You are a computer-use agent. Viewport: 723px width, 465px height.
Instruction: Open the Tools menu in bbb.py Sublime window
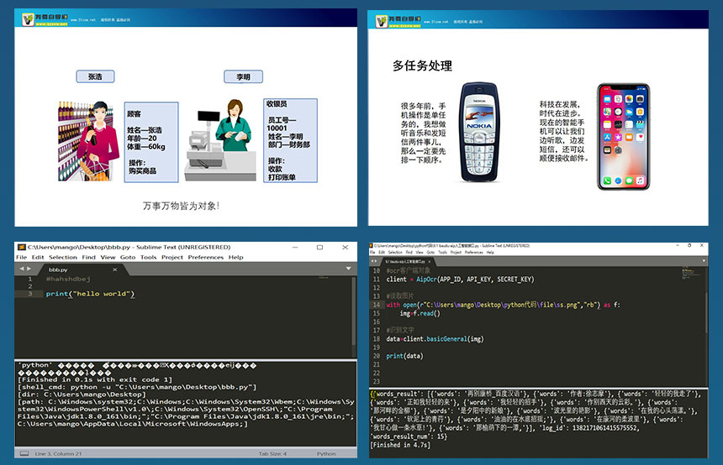(149, 258)
